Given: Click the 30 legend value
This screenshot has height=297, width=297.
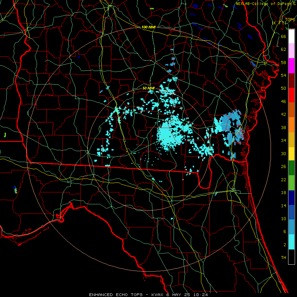Looking at the screenshot, I should [283, 153].
